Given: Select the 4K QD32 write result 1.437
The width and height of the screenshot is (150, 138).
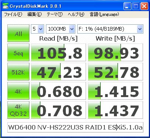Looking at the screenshot, I should pyautogui.click(x=115, y=110).
